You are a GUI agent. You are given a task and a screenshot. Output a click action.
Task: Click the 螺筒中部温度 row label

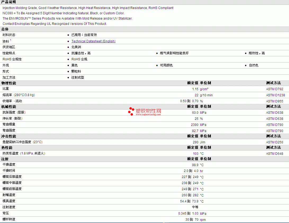12,183
